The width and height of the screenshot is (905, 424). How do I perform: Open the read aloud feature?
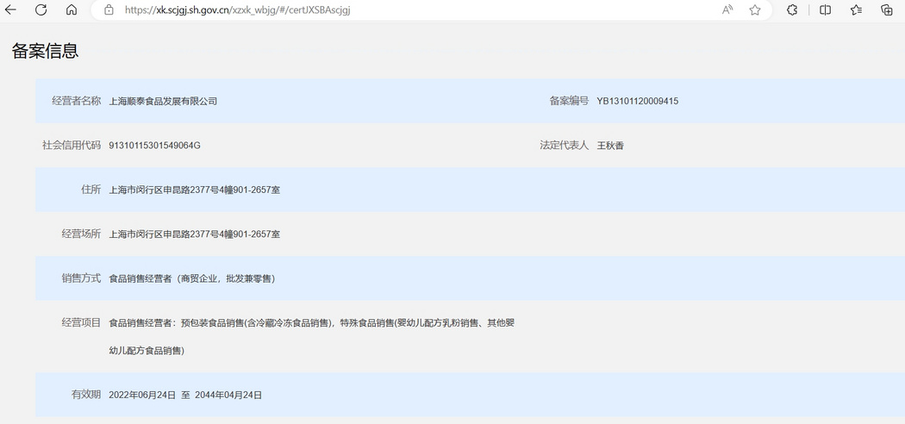tap(727, 9)
